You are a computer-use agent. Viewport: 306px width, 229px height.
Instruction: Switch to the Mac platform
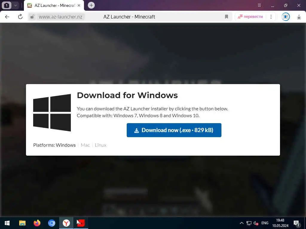pyautogui.click(x=85, y=145)
